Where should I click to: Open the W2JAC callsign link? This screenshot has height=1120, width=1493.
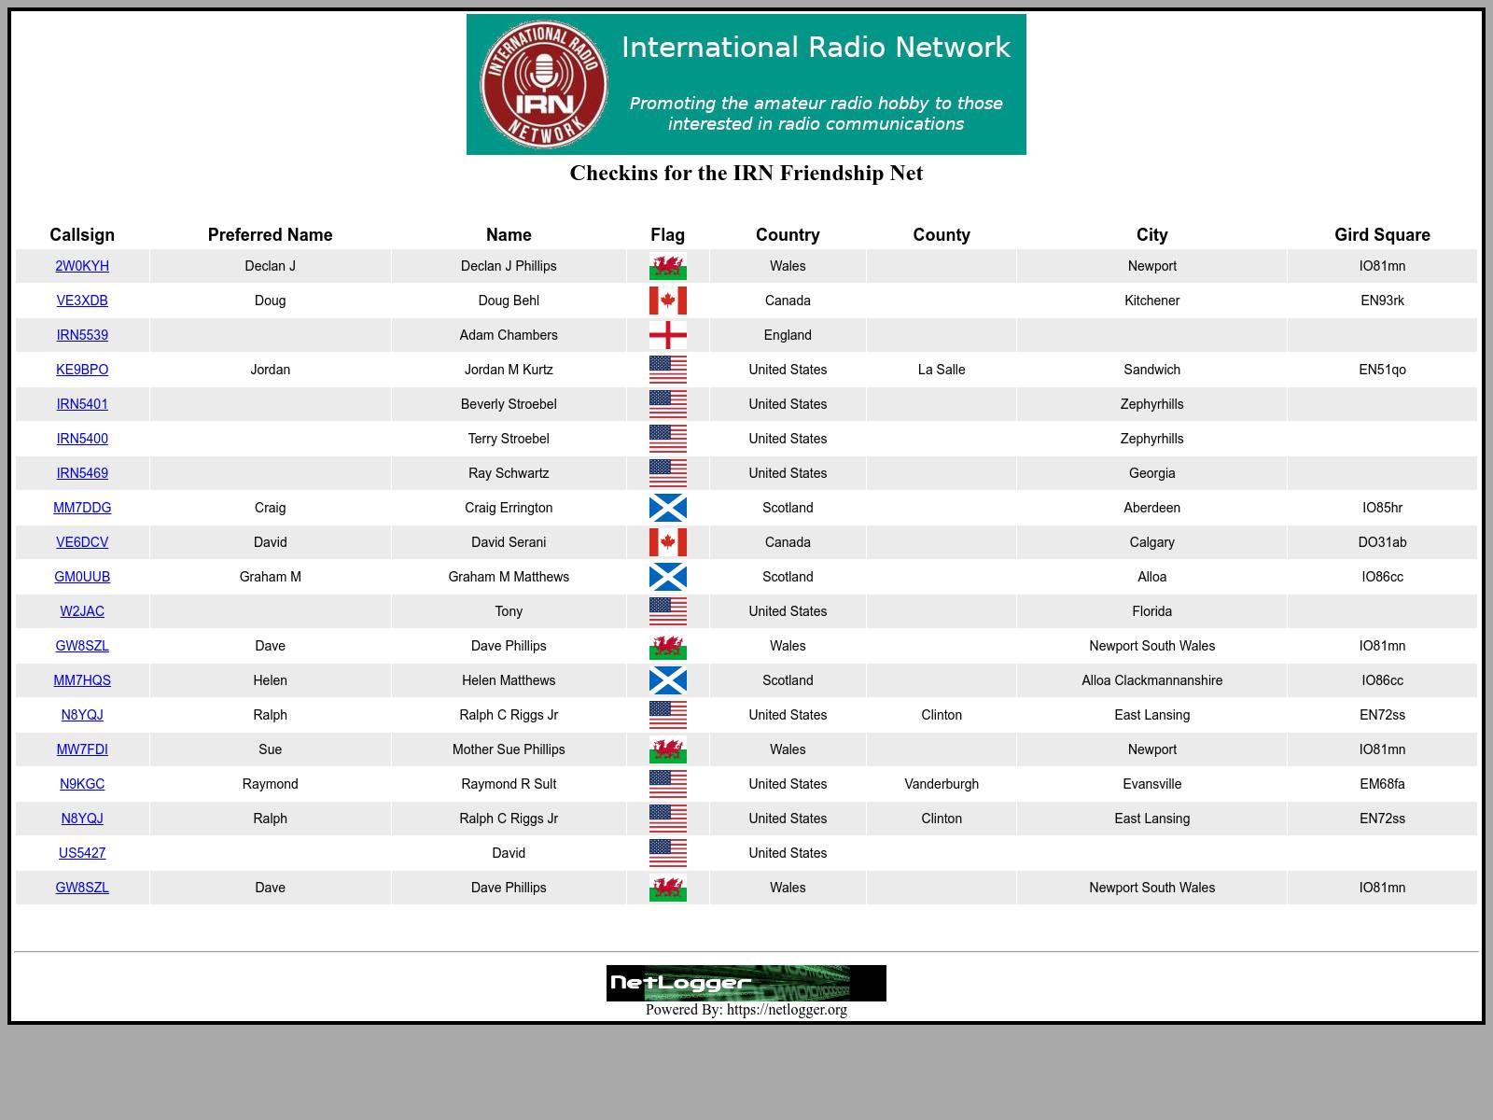[x=82, y=611]
